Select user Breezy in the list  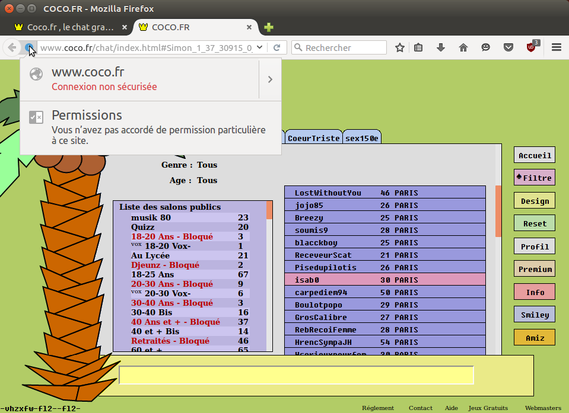point(385,217)
